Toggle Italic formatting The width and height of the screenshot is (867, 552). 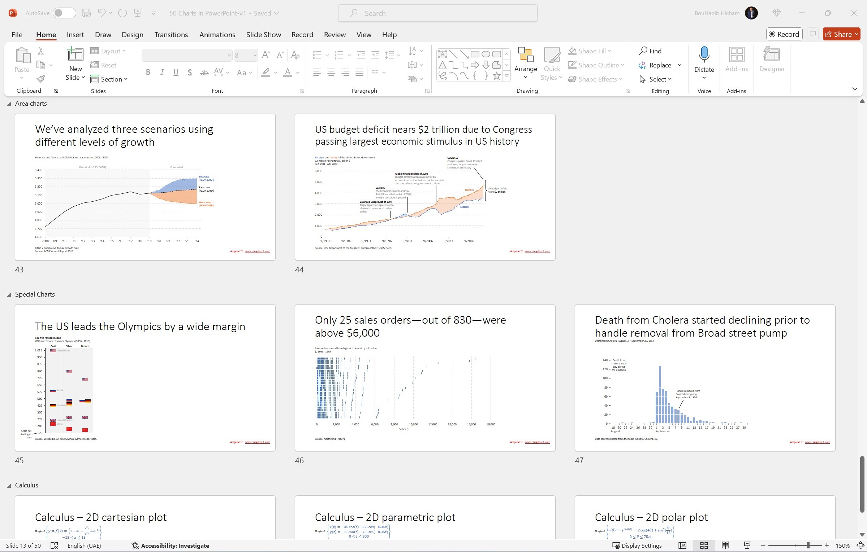[162, 72]
